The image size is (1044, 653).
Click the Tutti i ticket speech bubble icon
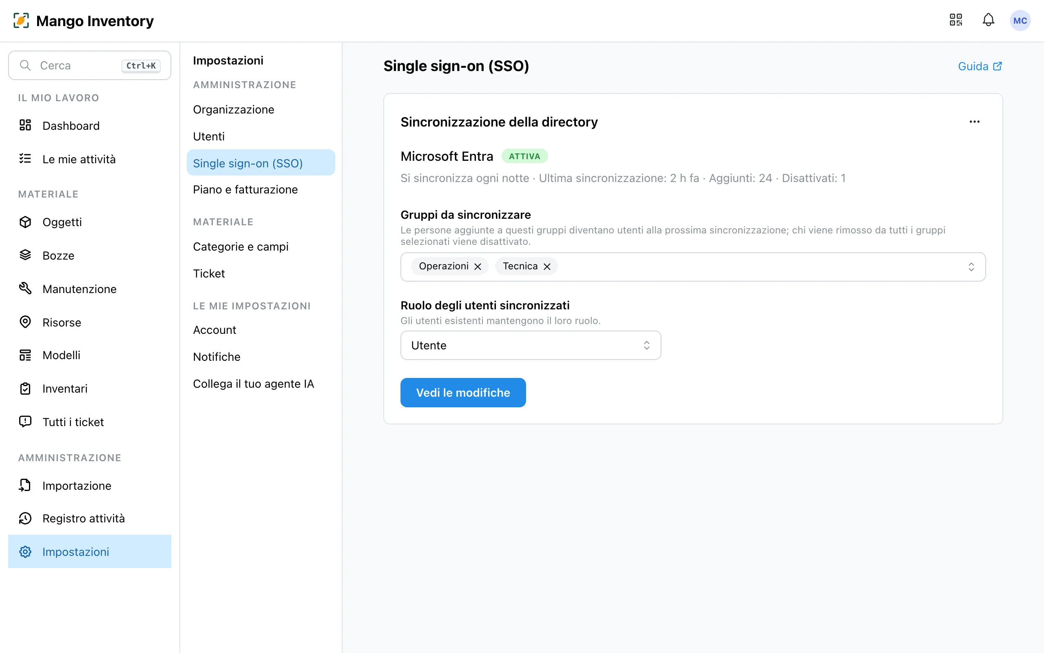[25, 422]
